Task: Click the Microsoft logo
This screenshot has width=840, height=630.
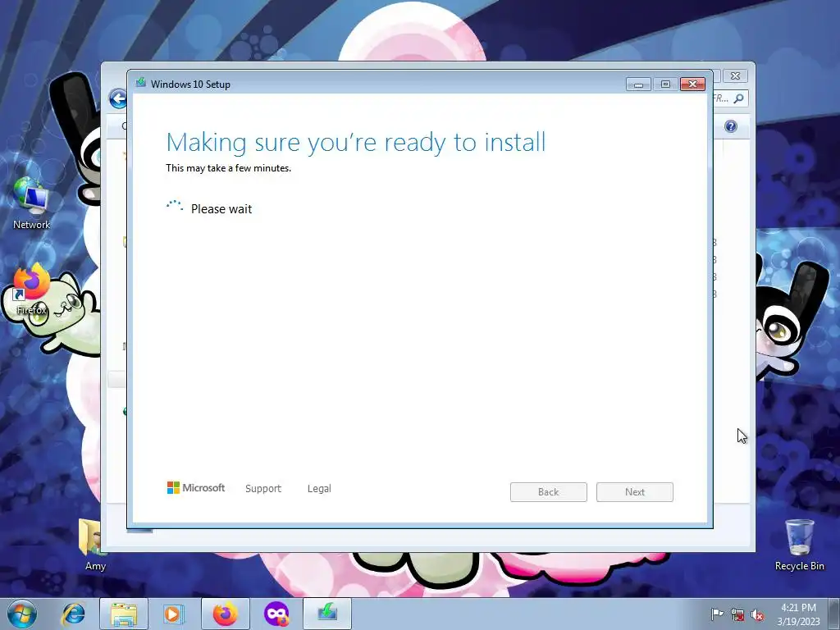Action: [x=196, y=488]
